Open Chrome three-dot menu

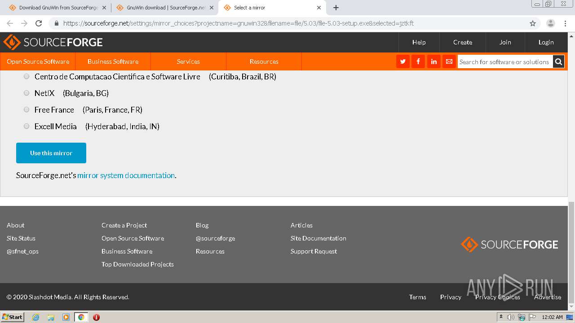[x=565, y=23]
